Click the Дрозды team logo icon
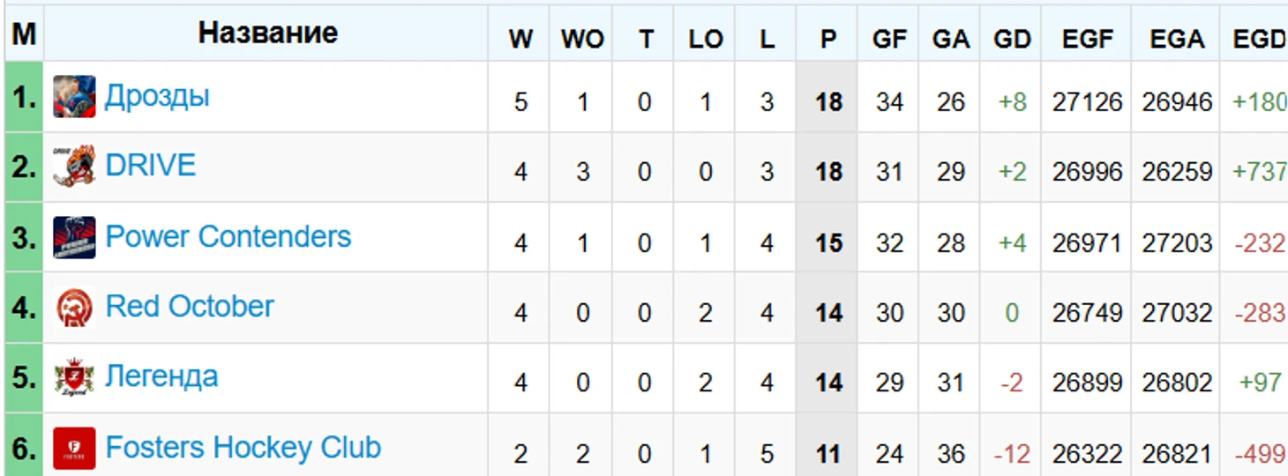 74,97
